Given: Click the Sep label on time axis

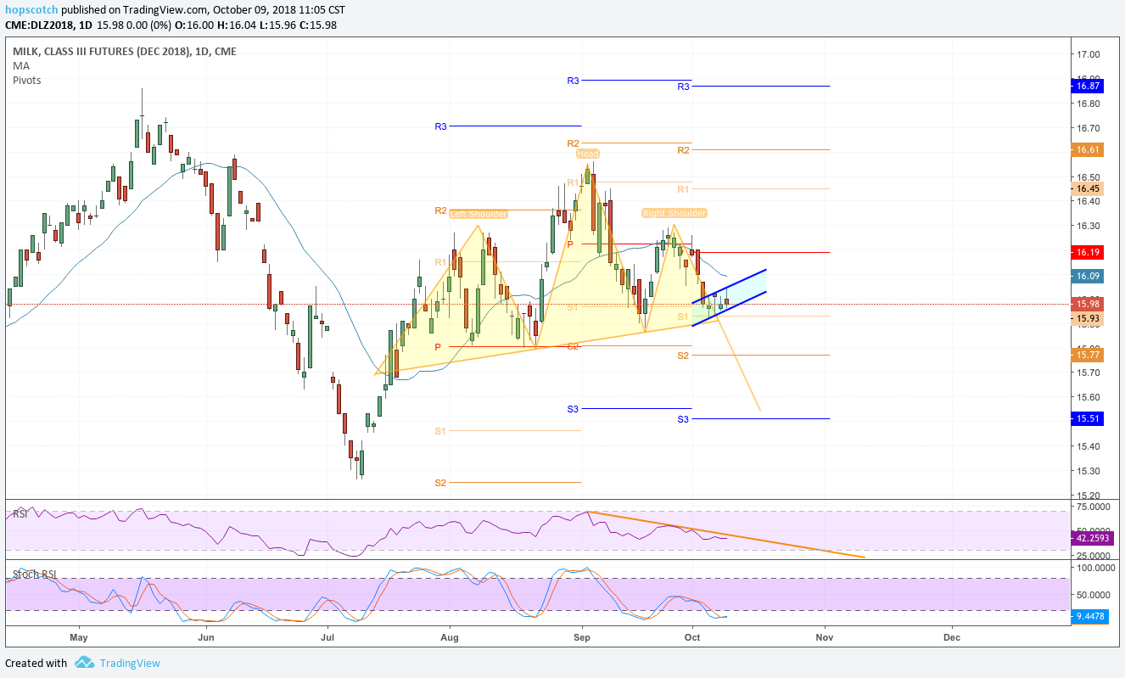Looking at the screenshot, I should click(x=582, y=636).
